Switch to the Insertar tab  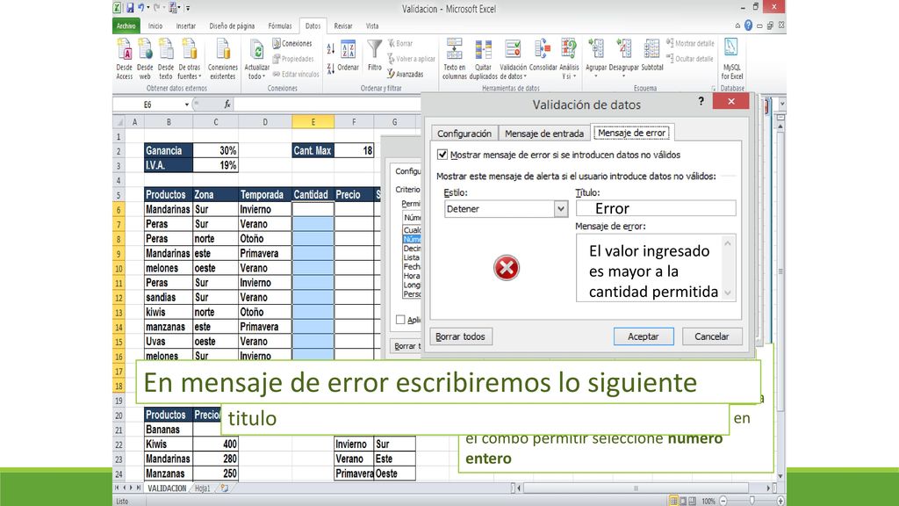click(186, 25)
